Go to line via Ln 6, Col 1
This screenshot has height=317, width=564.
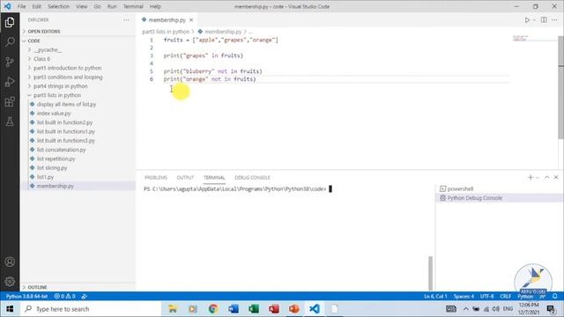coord(435,297)
